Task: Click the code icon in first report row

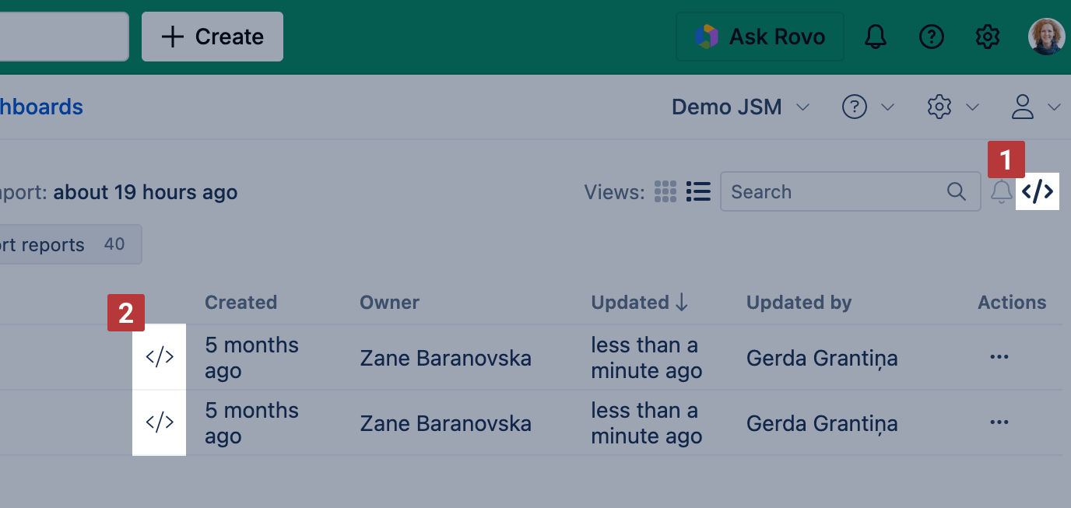Action: click(160, 357)
